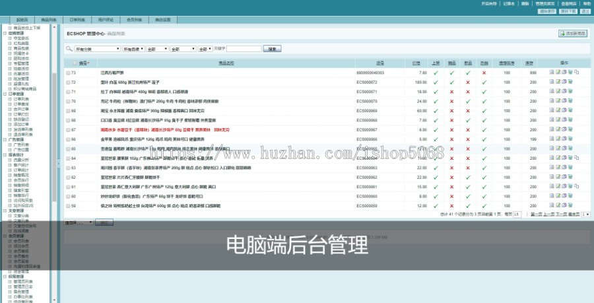Click the edit icon for product 63

pyautogui.click(x=558, y=167)
